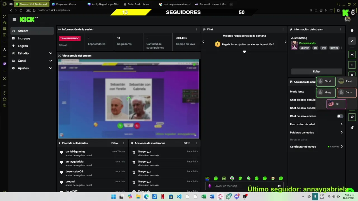Image resolution: width=358 pixels, height=201 pixels.
Task: Click Joaencabo08 in activity feed
Action: [x=74, y=172]
